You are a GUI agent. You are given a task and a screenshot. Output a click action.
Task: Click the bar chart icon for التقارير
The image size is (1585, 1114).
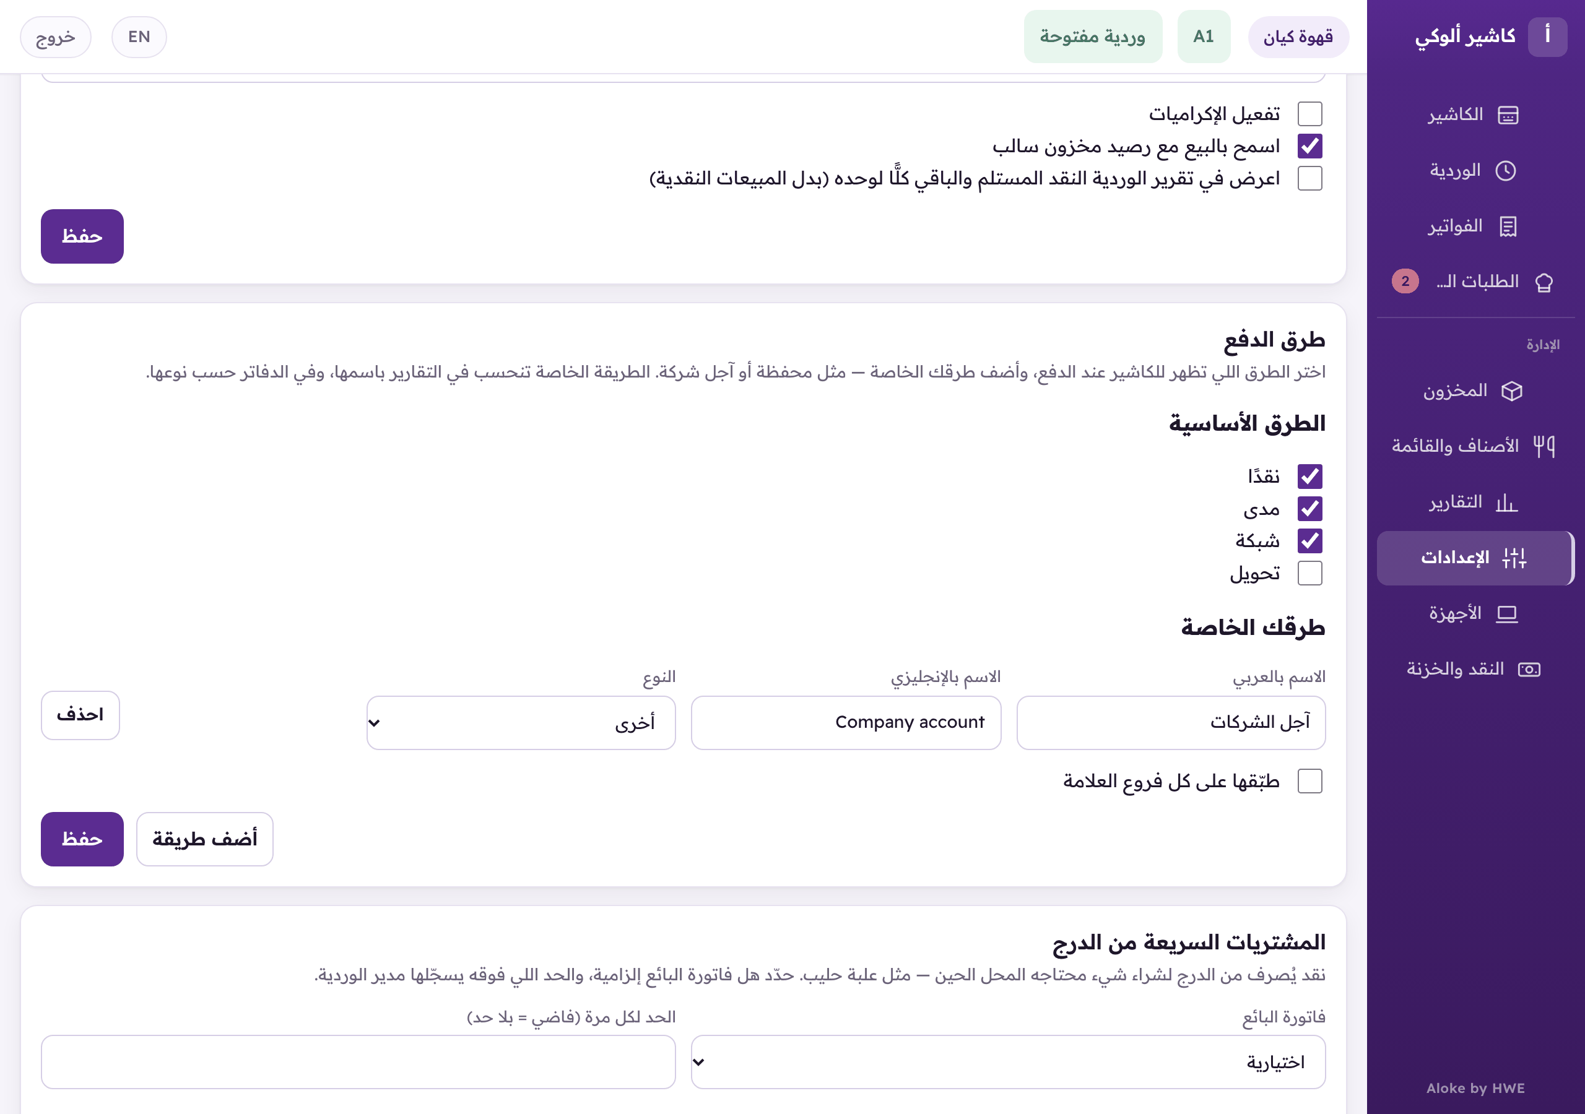1507,503
